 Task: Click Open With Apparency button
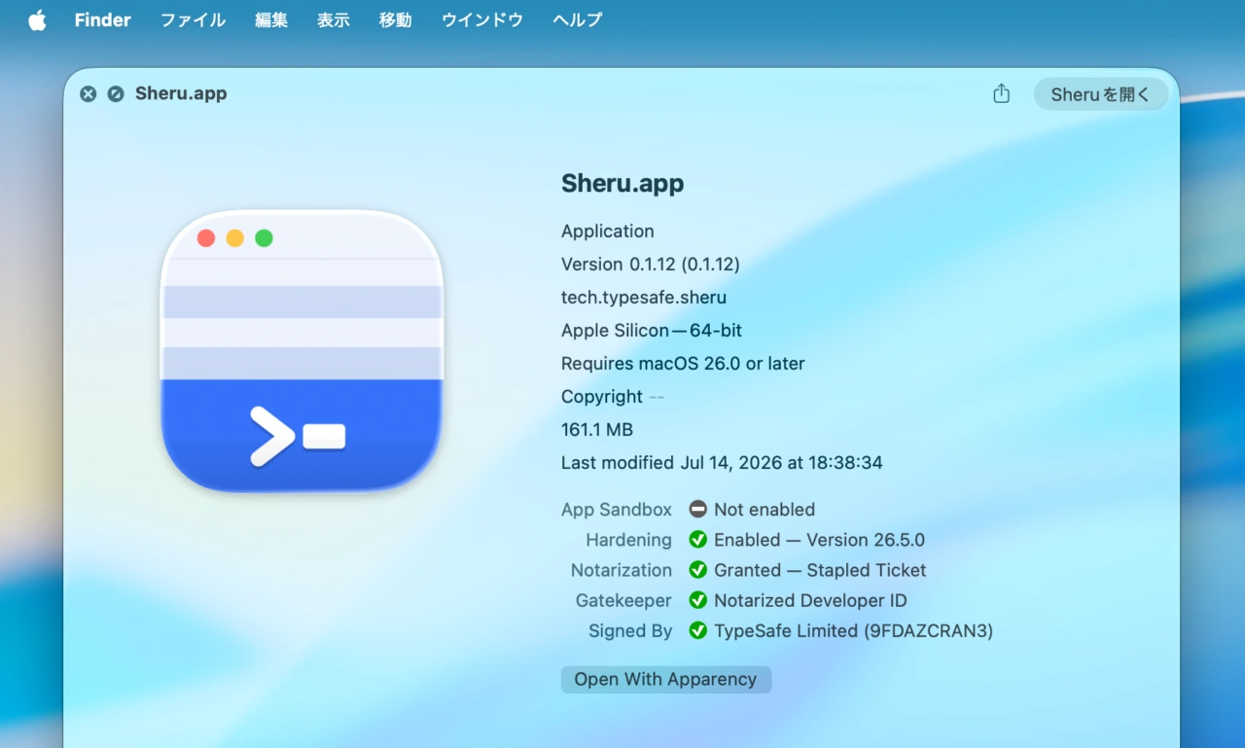pos(666,679)
